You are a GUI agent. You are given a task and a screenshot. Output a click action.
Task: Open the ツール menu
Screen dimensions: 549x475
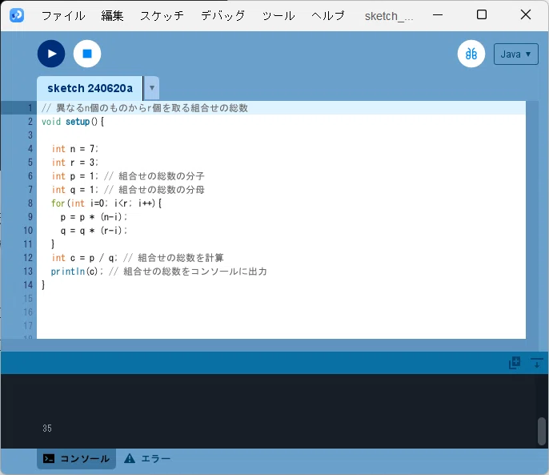pos(279,16)
